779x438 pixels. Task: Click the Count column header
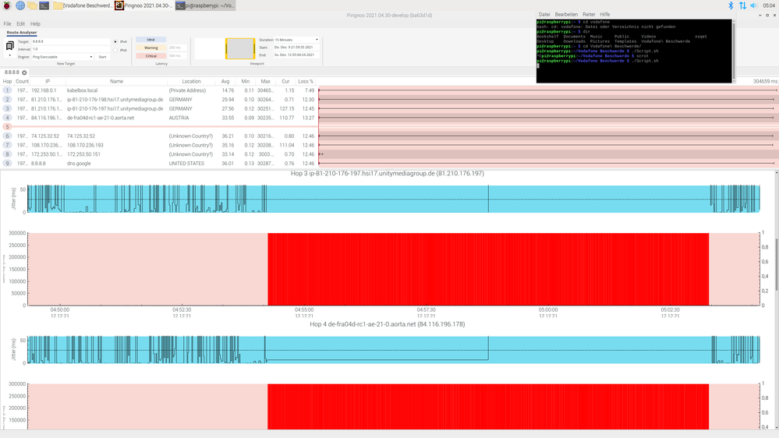tap(22, 81)
